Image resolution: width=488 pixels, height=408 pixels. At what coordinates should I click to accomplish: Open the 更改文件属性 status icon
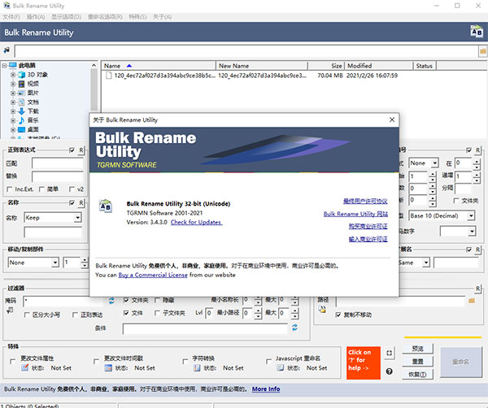point(24,367)
